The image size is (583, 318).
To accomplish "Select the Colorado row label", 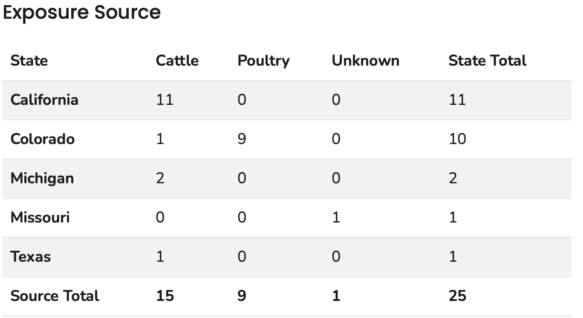I will click(x=42, y=139).
